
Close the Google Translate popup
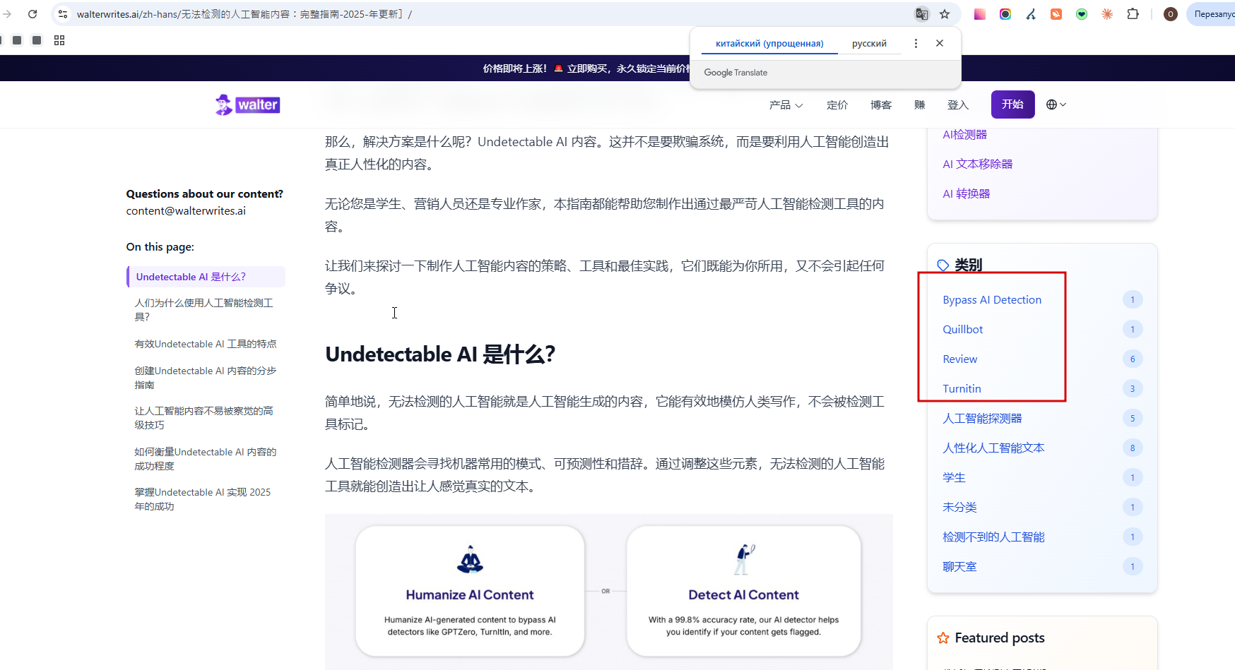click(940, 43)
